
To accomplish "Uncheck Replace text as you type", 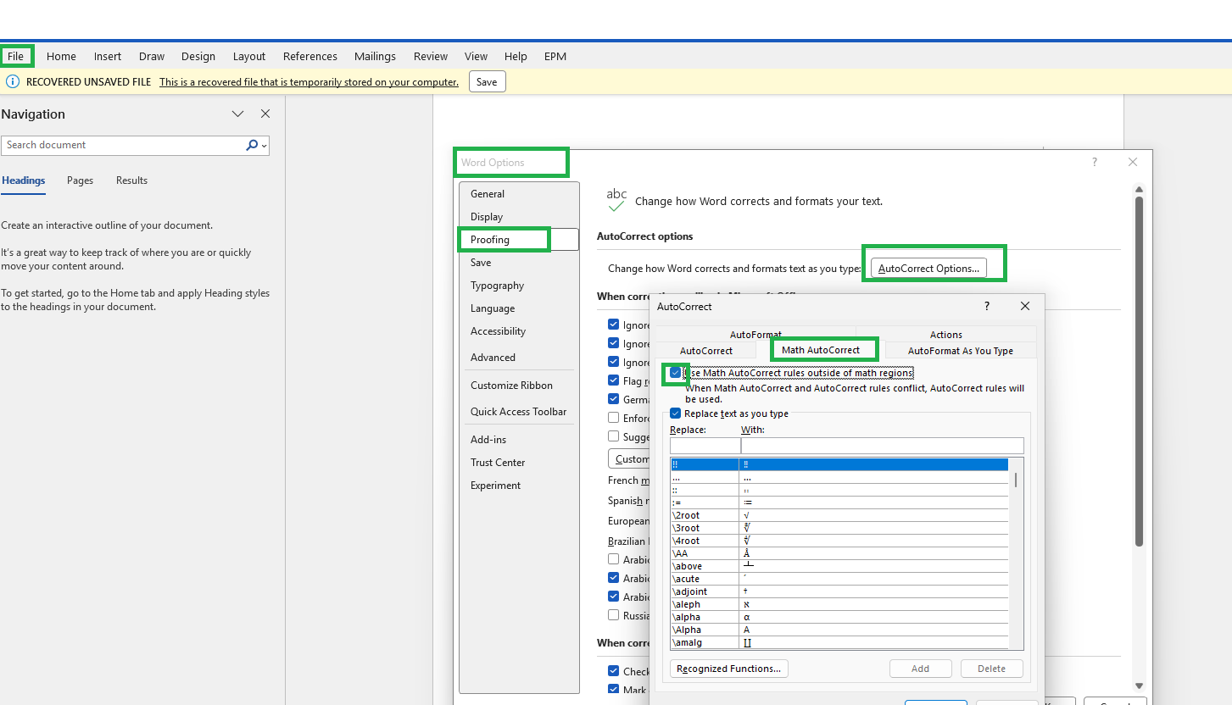I will click(675, 413).
